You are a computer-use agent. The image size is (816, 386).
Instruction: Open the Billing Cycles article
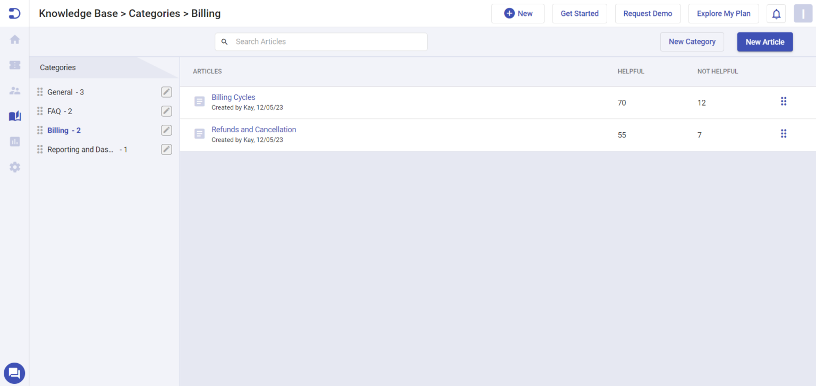click(x=233, y=97)
